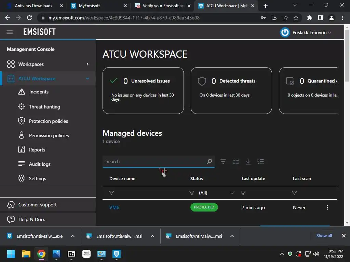Sort by Status column header
This screenshot has width=350, height=262.
(197, 179)
